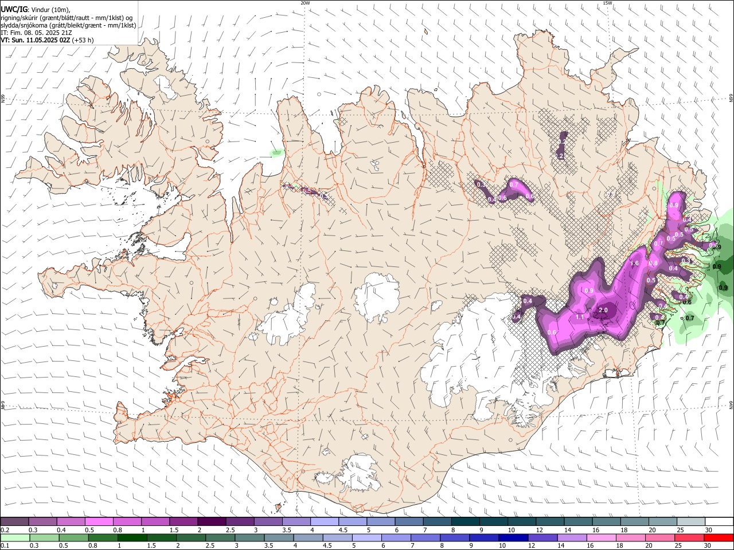
Task: Click the 'IT: Fim. 08. 05. 2025 21Z' line
Action: 36,33
